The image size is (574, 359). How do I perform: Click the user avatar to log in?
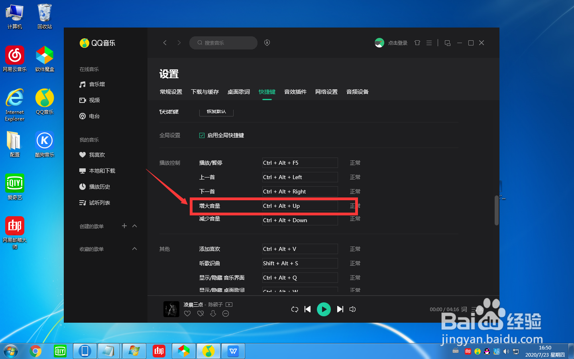click(x=379, y=43)
